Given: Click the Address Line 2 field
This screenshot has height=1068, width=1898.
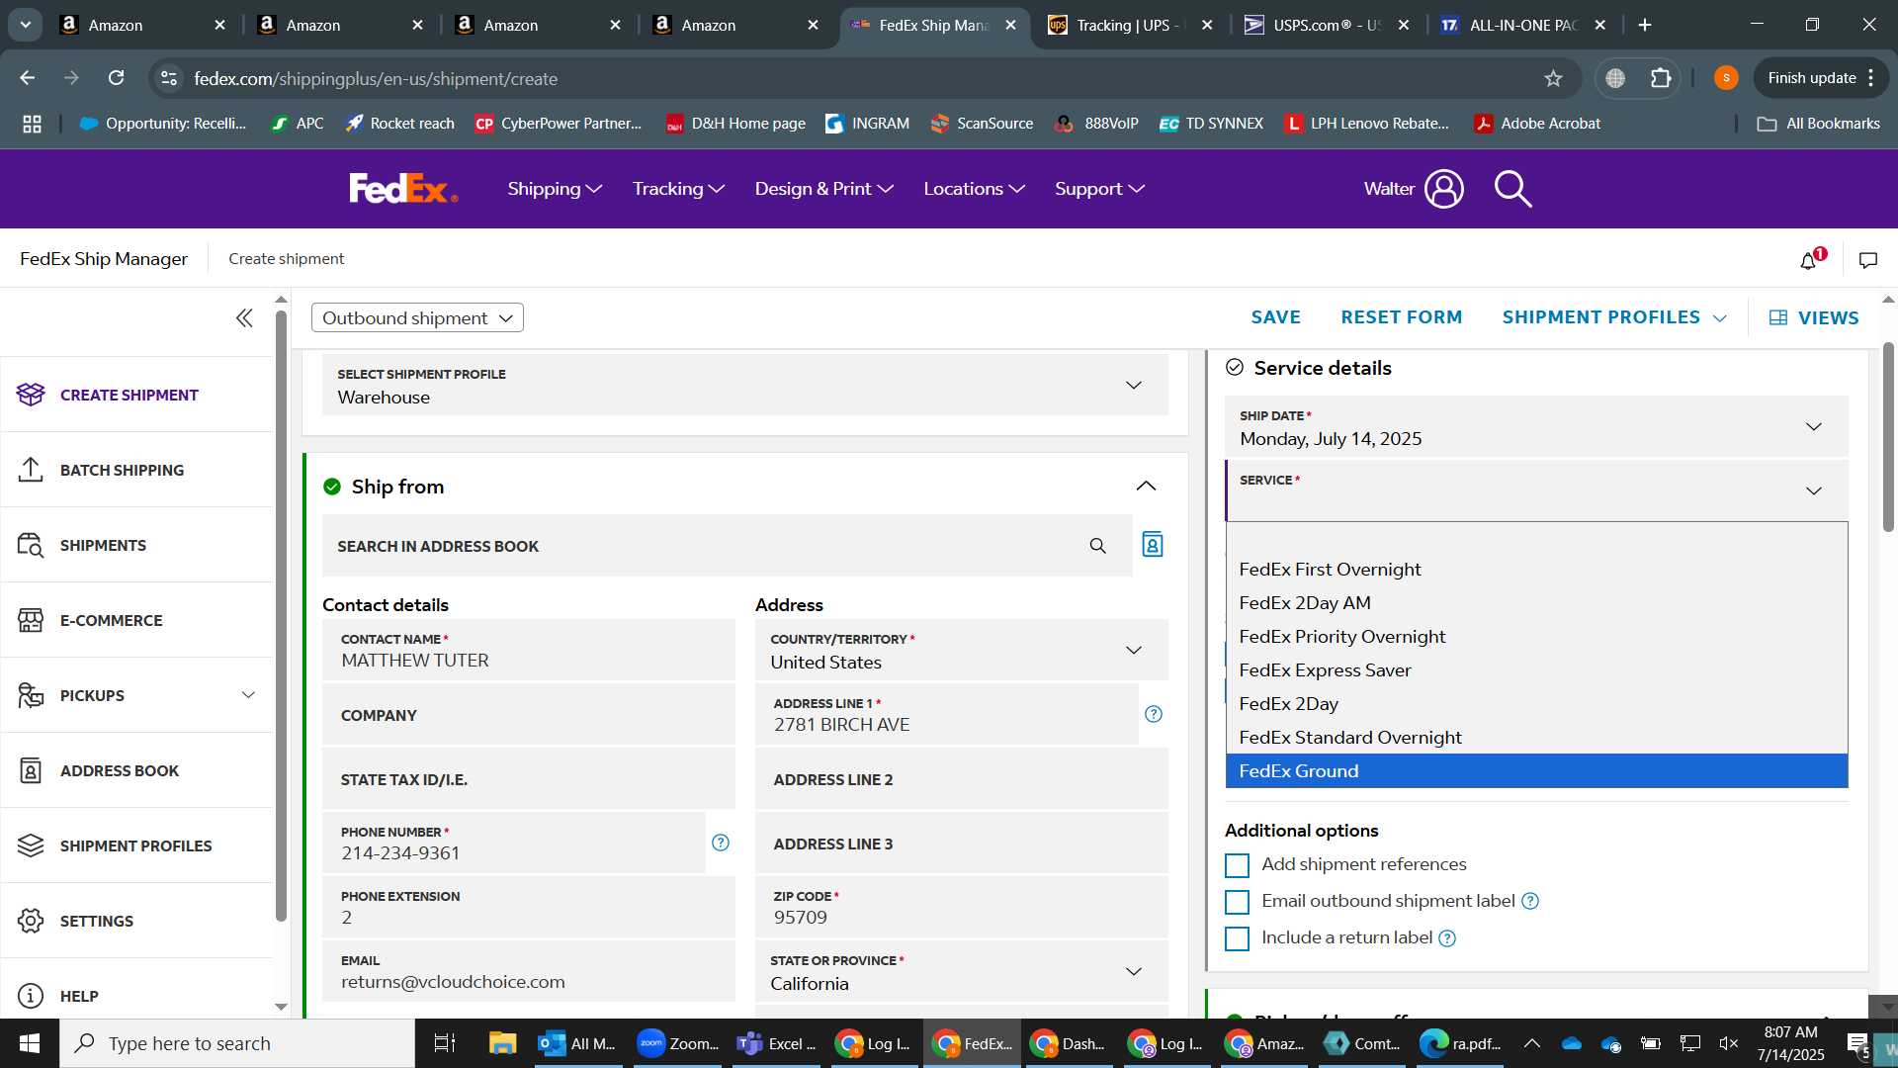Looking at the screenshot, I should point(961,779).
